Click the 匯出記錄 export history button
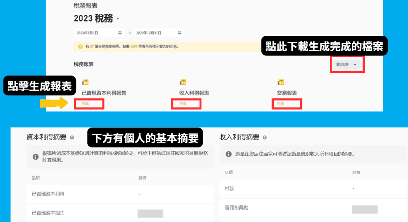The width and height of the screenshot is (408, 222). pyautogui.click(x=346, y=64)
